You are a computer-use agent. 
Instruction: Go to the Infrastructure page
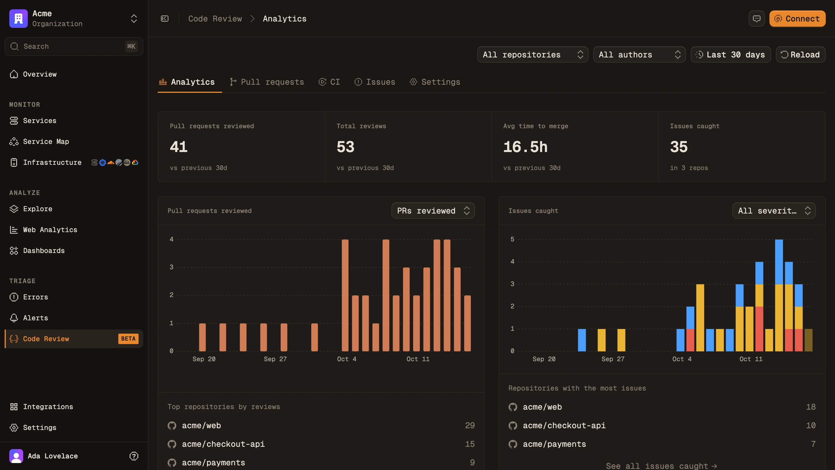(x=74, y=162)
